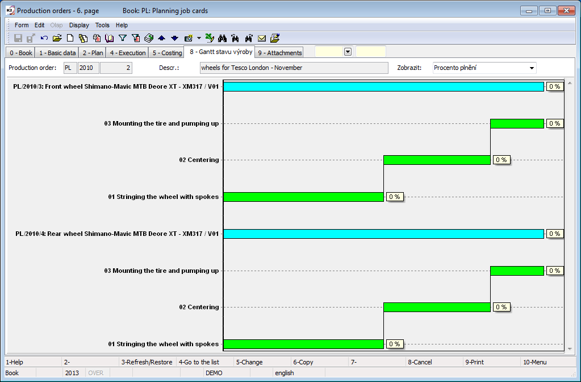This screenshot has height=382, width=581.
Task: Click the english status bar entry
Action: pos(298,373)
